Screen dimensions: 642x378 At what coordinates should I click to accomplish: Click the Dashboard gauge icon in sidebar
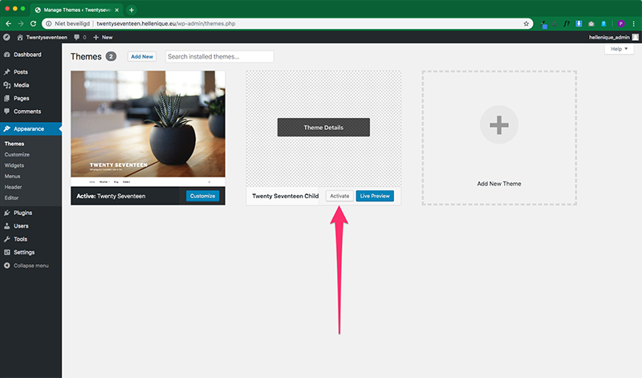click(x=7, y=55)
